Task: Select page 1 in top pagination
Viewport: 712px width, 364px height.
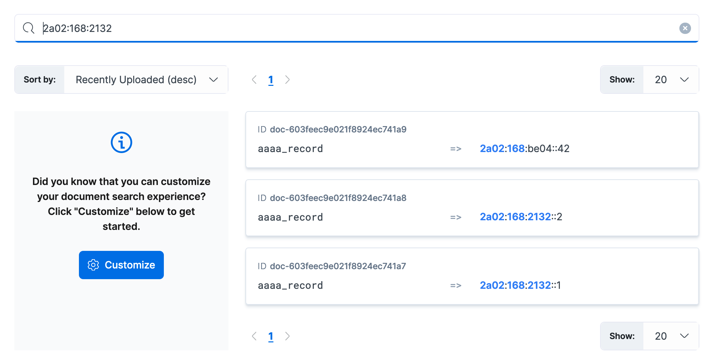Action: (271, 80)
